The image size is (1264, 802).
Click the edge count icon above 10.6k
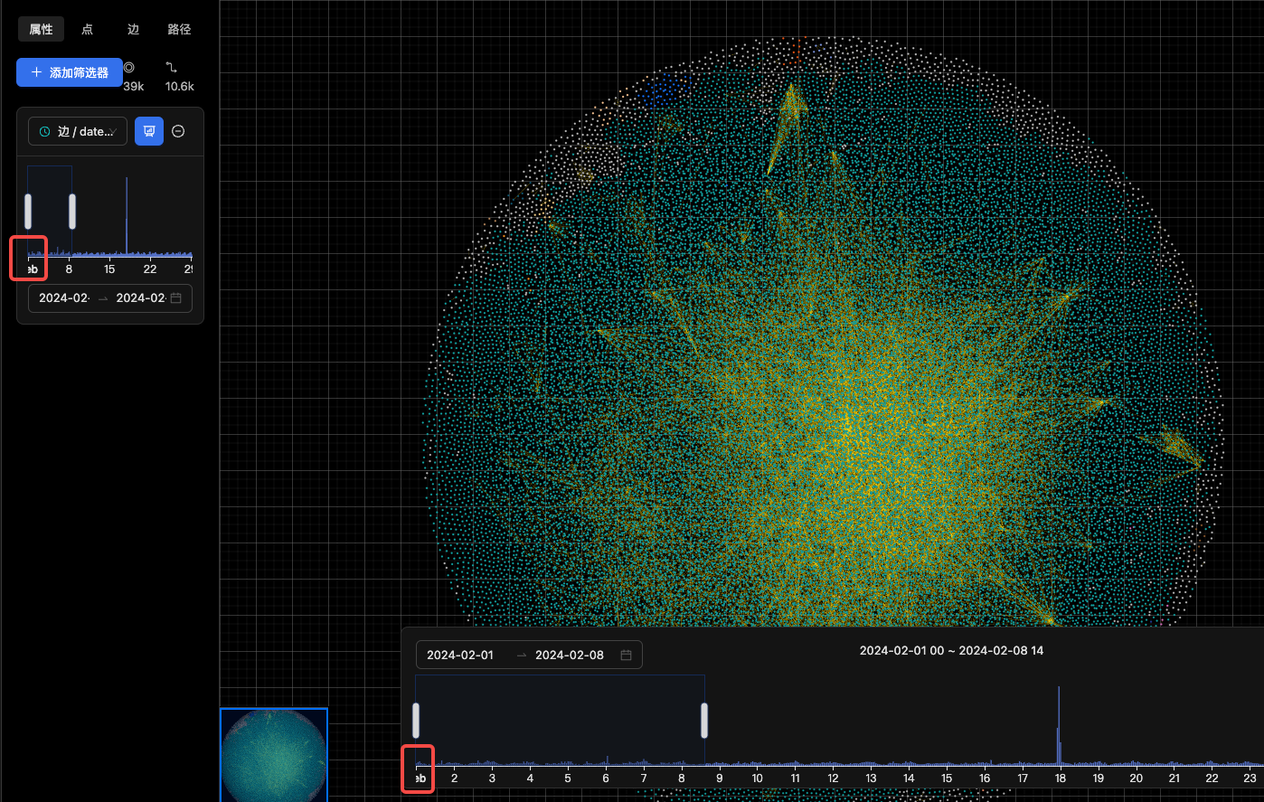coord(172,68)
